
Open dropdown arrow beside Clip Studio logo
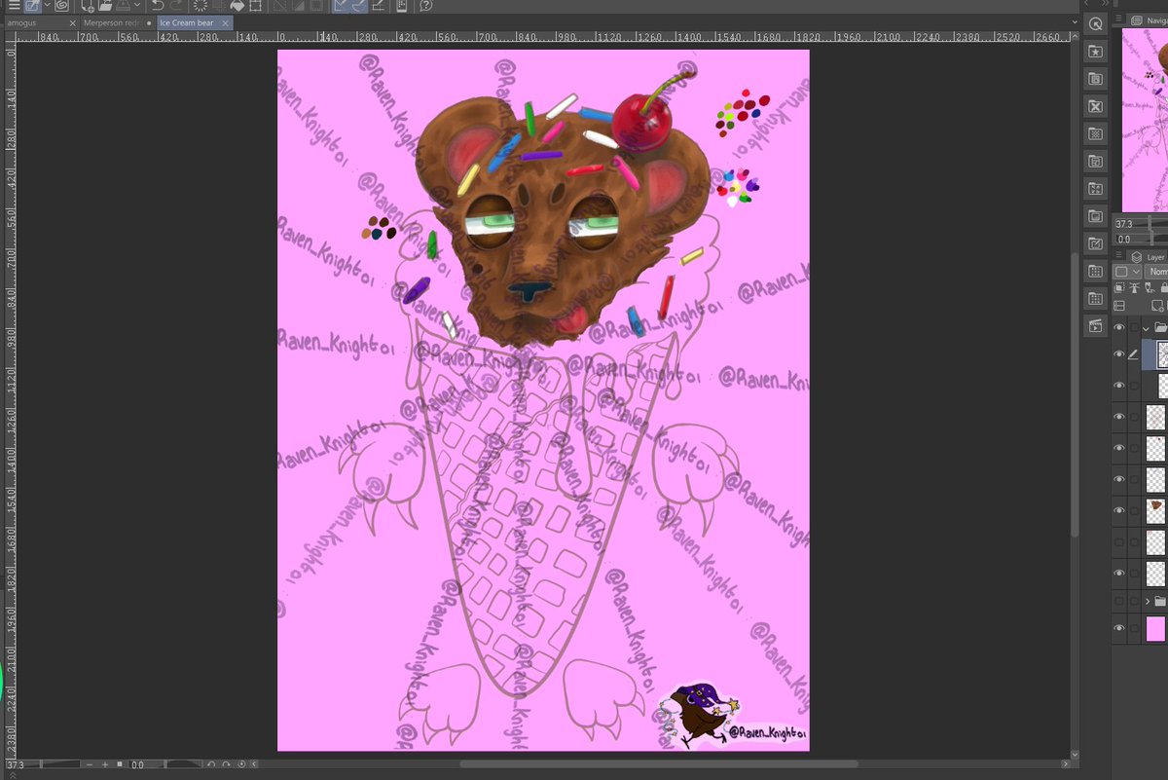[x=47, y=6]
